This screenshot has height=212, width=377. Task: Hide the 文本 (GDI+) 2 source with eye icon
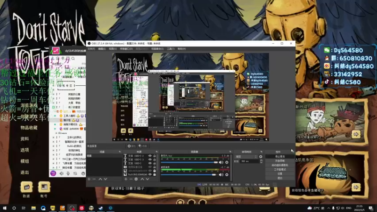pyautogui.click(x=150, y=156)
